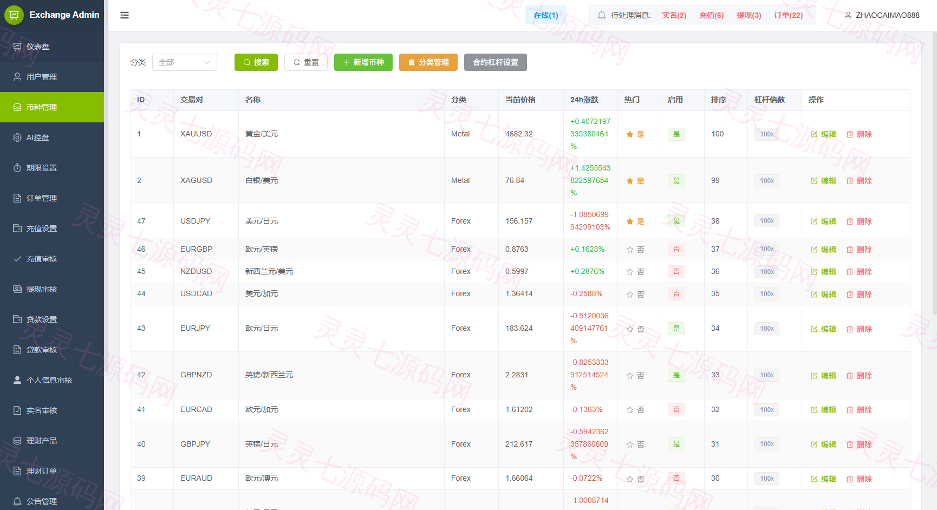The height and width of the screenshot is (510, 937).
Task: Open pending 实名(2) notifications
Action: click(674, 15)
